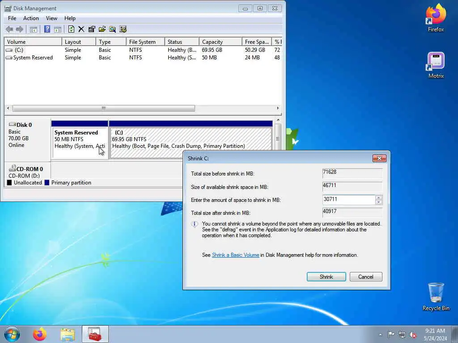This screenshot has height=343, width=458.
Task: Click 50.29 GB free space cell
Action: click(255, 50)
